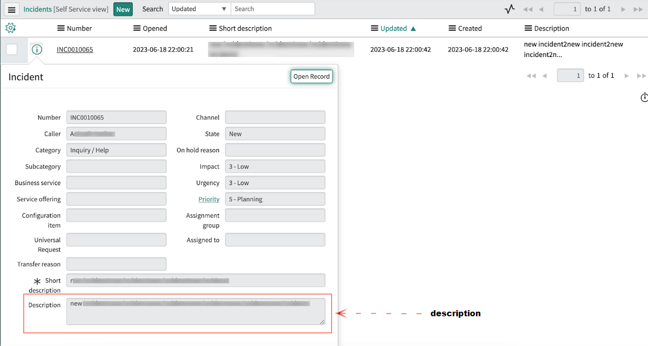Open the INC0010065 incident link

tap(75, 49)
